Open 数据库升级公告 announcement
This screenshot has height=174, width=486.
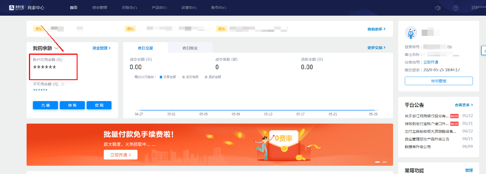click(x=418, y=147)
